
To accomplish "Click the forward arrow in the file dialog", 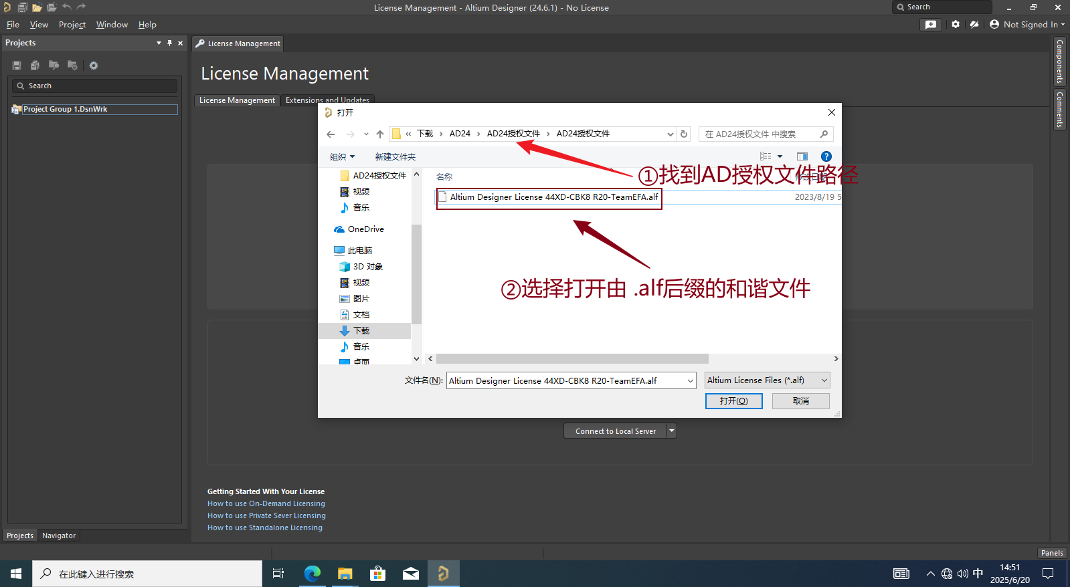I will (x=350, y=134).
